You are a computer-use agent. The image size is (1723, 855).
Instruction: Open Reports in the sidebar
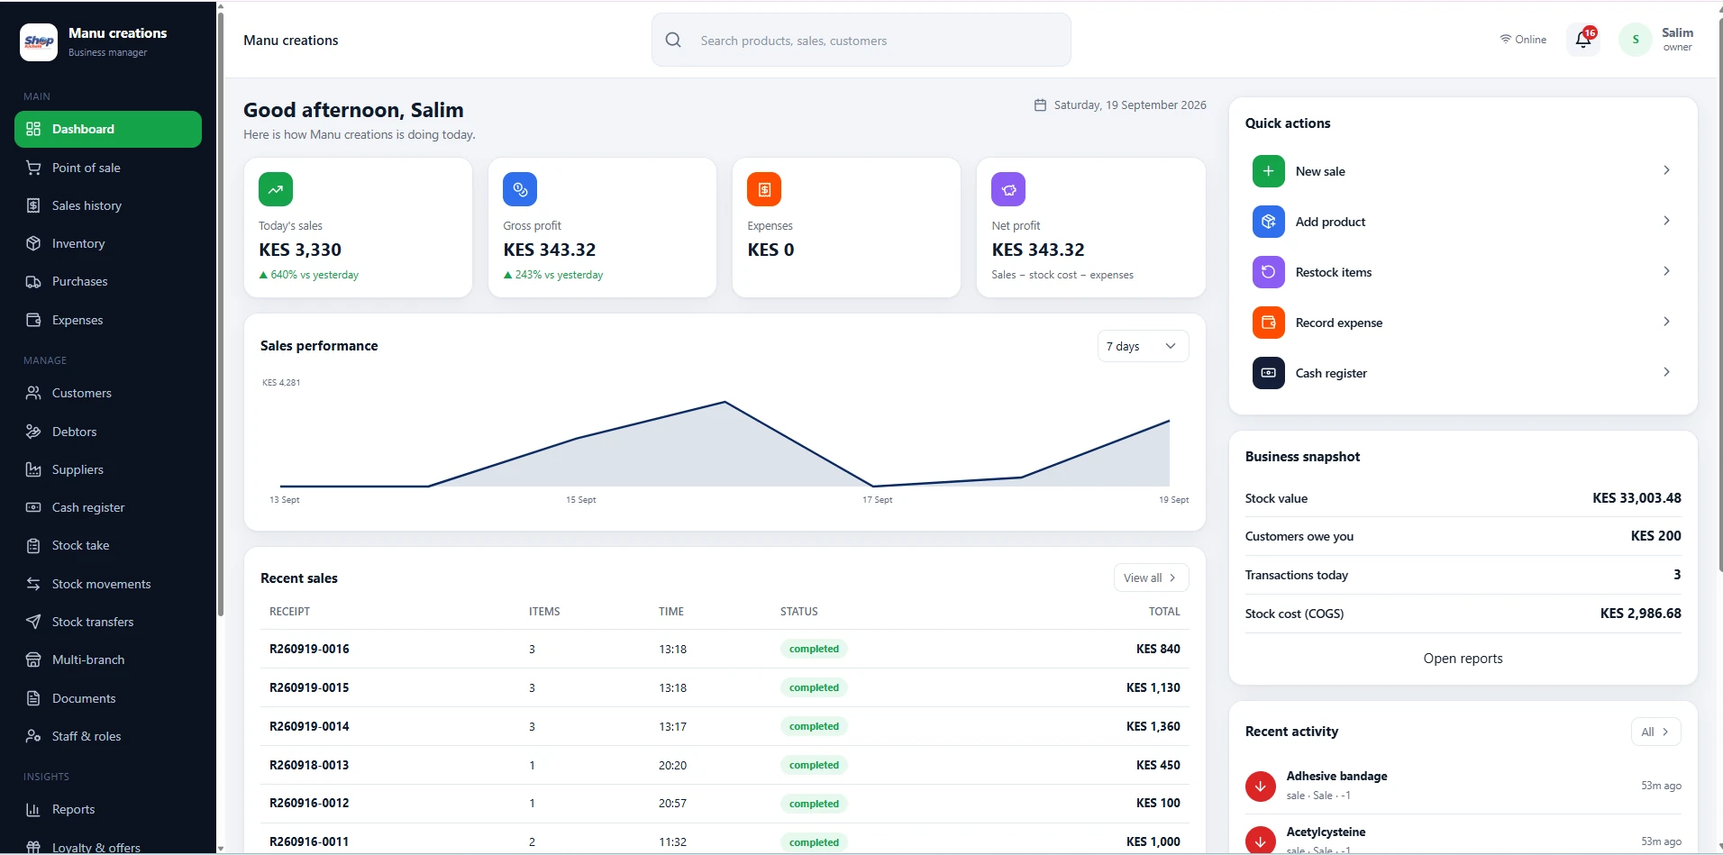(108, 809)
